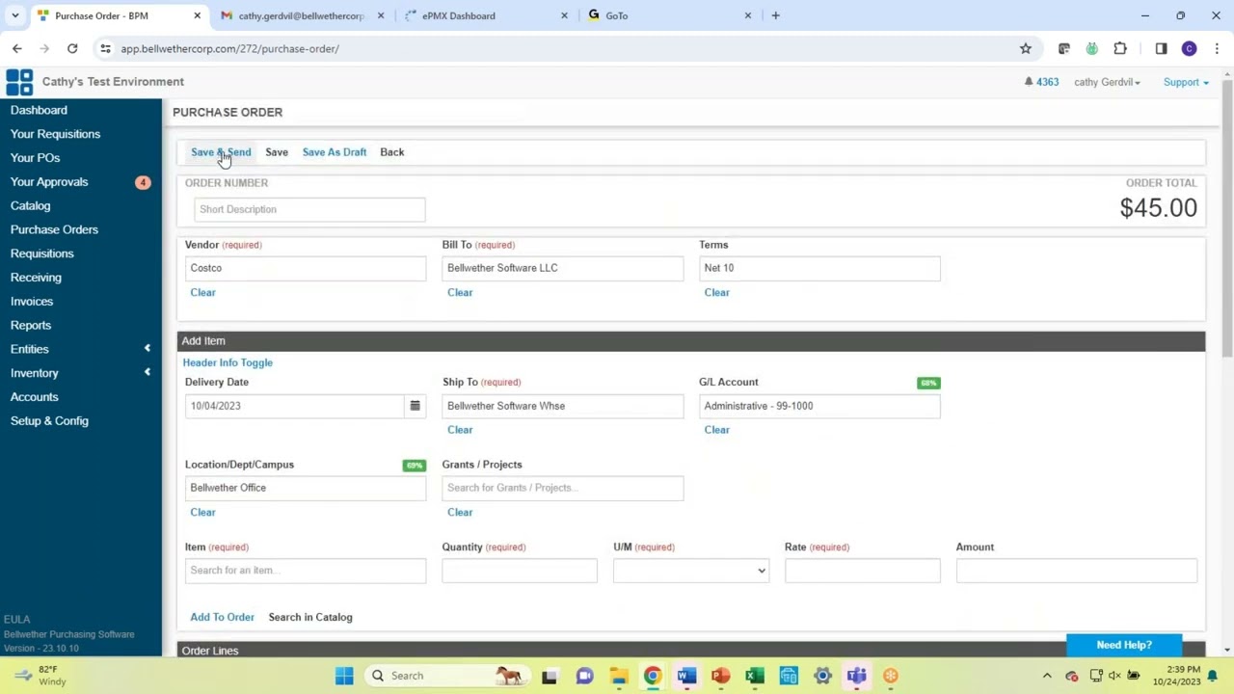The image size is (1234, 694).
Task: Go back in browser history
Action: tap(17, 48)
